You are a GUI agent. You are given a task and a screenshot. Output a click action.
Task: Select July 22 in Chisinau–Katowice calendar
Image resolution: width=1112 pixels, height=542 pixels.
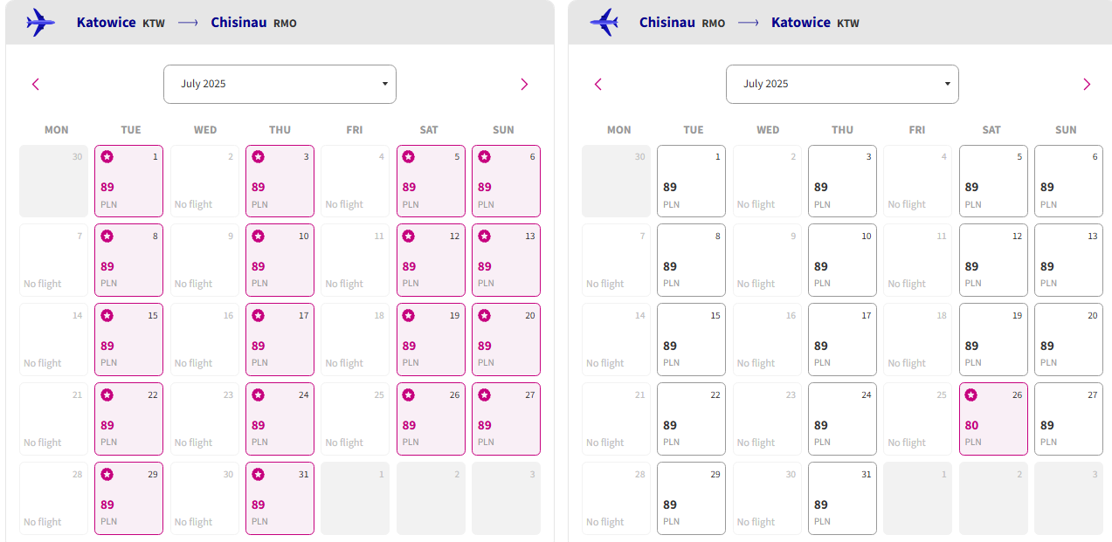[x=692, y=419]
